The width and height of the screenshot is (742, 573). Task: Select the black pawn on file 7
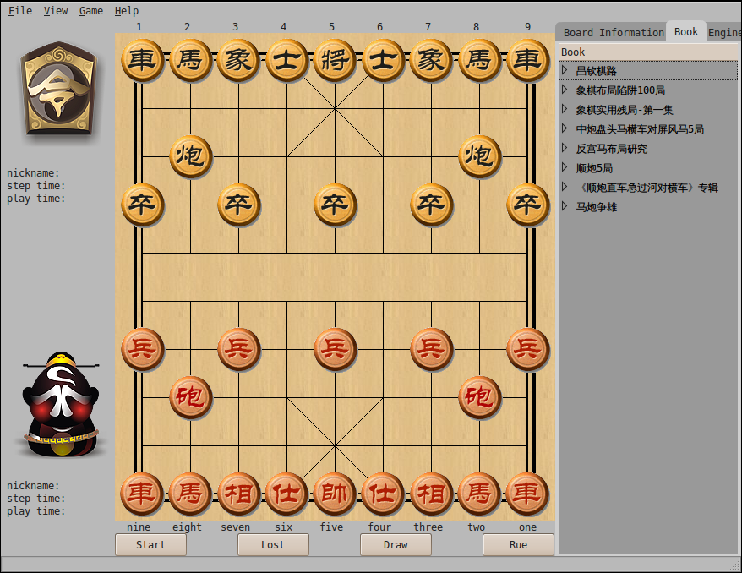tap(431, 205)
